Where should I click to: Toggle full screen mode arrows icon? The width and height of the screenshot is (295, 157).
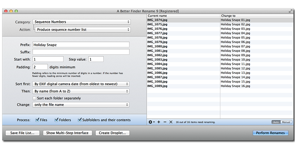291,11
